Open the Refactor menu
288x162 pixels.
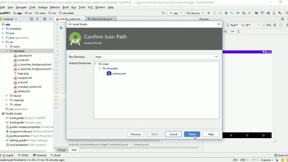point(55,7)
